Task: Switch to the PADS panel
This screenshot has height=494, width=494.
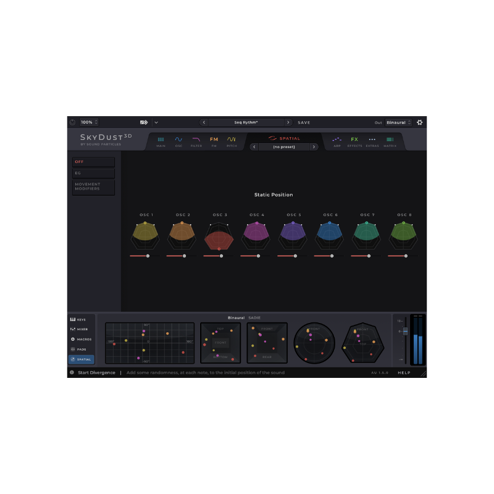Action: [81, 350]
